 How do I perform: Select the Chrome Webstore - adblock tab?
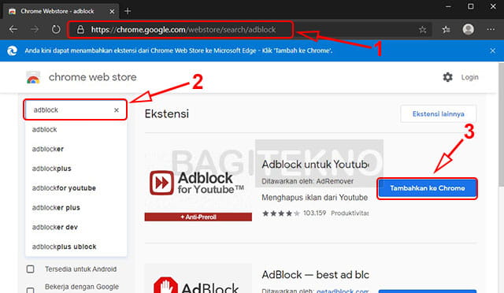pyautogui.click(x=61, y=11)
